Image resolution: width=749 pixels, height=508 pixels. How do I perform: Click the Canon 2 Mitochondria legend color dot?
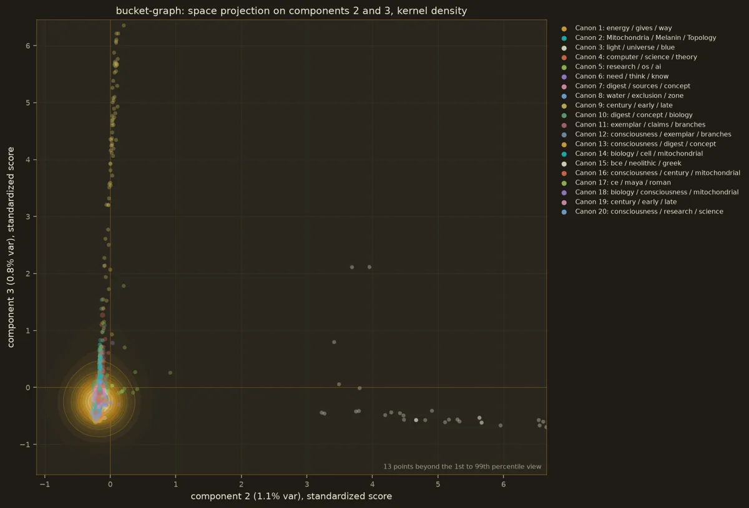(564, 37)
